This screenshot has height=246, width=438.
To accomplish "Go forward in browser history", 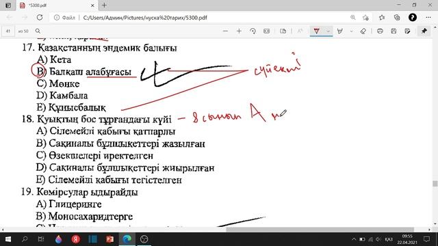I will [x=25, y=17].
